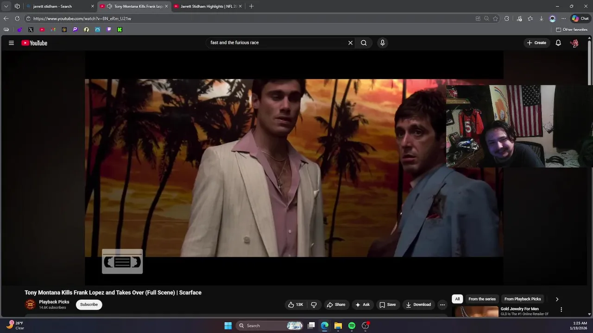Download the video

pos(418,304)
